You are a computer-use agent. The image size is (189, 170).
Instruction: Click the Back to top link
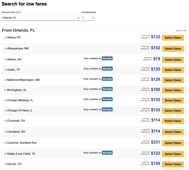tap(181, 30)
